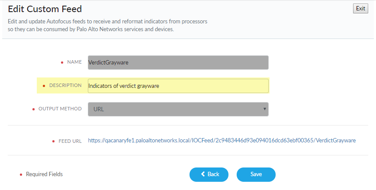Click into the Description text field
Viewport: 376px width, 190px height.
click(178, 86)
